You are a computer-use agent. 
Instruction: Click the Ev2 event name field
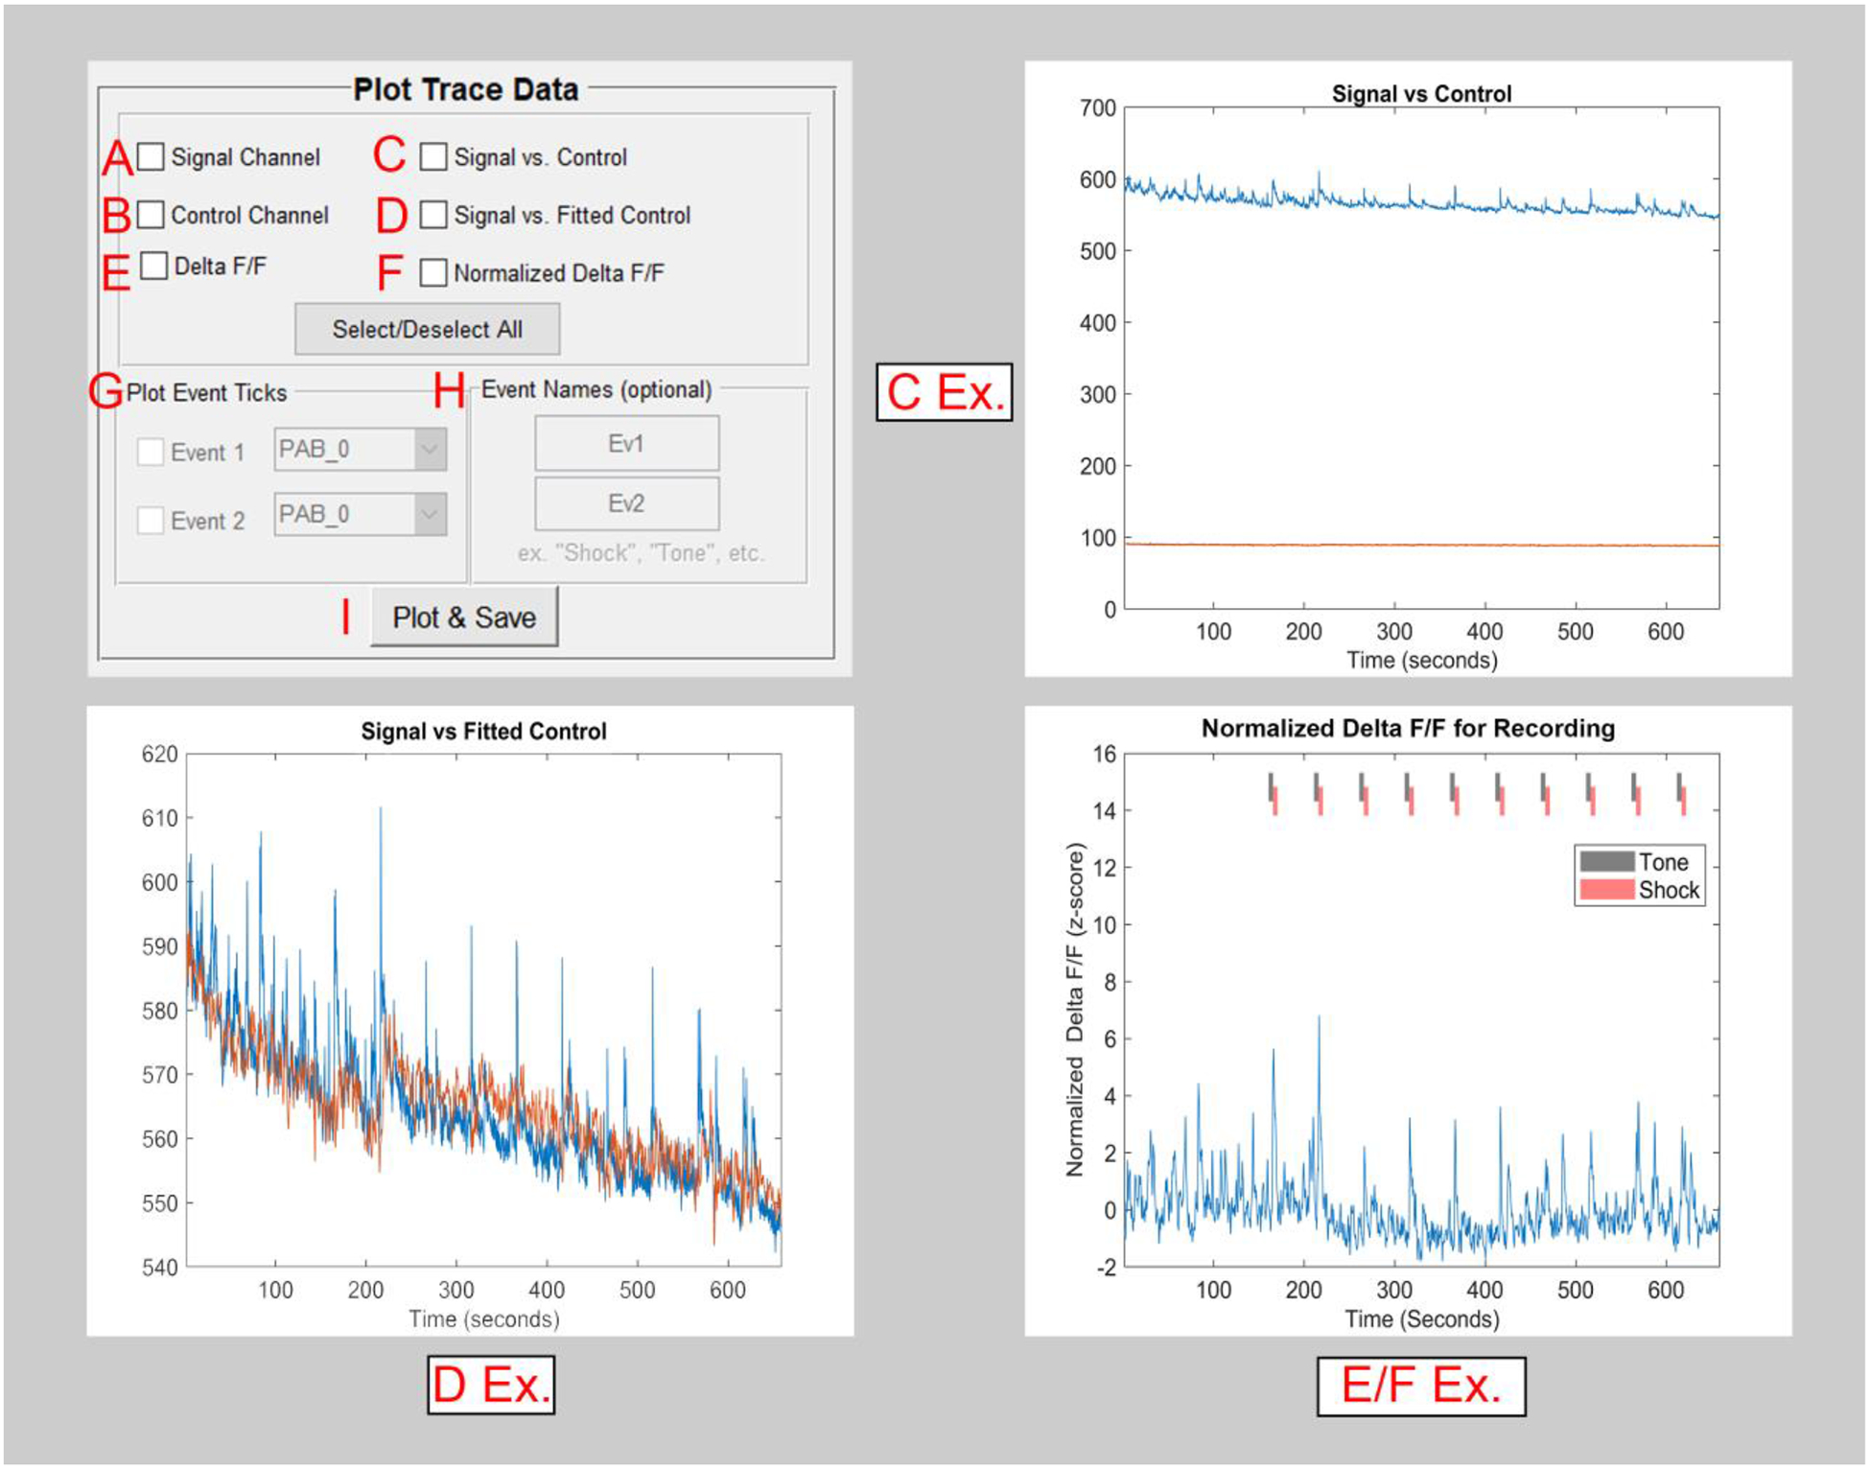coord(627,503)
